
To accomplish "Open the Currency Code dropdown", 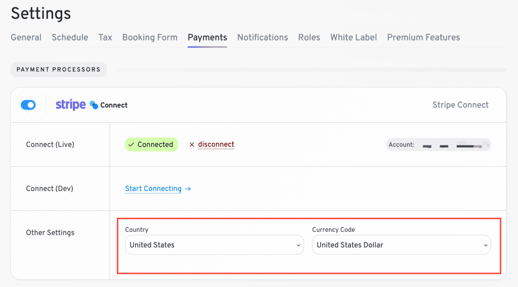I will (x=401, y=245).
